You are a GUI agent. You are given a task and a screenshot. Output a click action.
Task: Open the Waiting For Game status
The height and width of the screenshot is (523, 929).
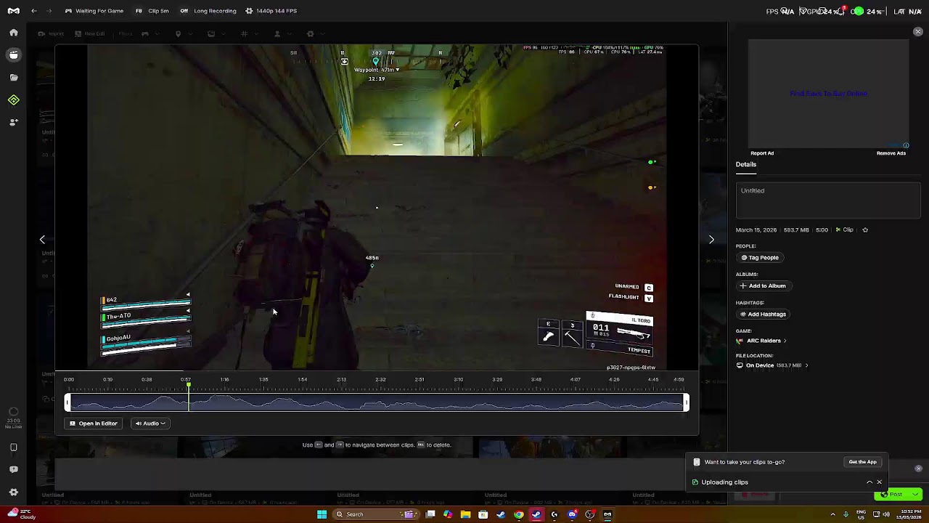click(94, 11)
